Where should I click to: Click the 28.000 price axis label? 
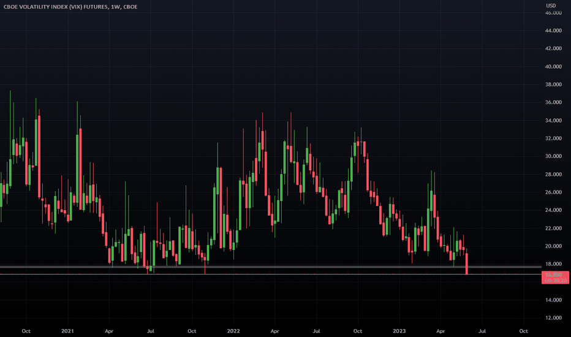553,175
